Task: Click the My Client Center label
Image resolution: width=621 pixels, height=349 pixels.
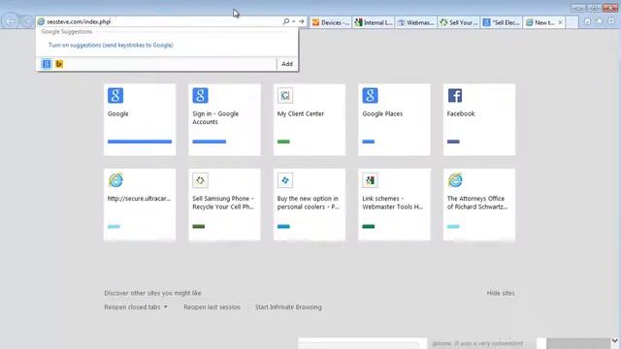Action: [x=301, y=113]
